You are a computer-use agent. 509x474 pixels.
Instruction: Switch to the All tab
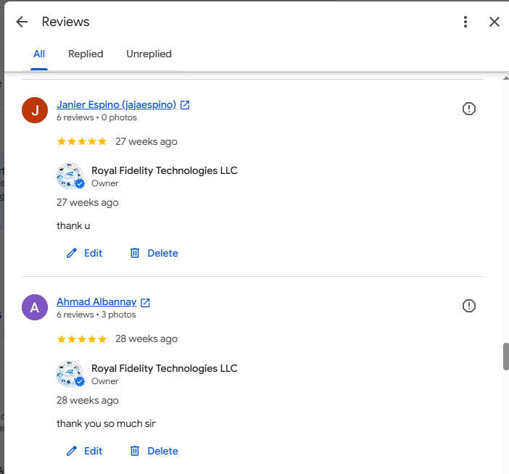39,54
